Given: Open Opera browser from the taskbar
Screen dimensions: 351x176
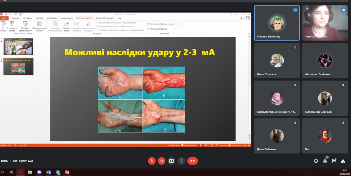Looking at the screenshot, I should [20, 172].
